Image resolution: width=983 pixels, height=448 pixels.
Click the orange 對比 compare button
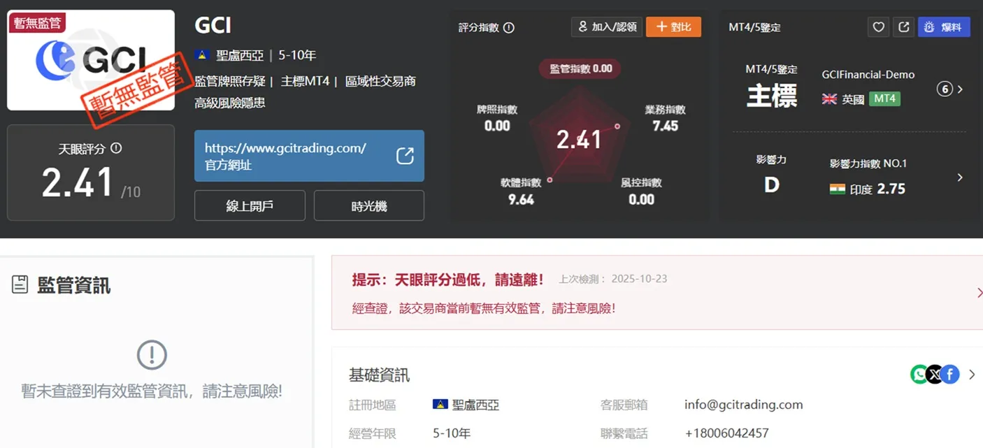click(673, 27)
